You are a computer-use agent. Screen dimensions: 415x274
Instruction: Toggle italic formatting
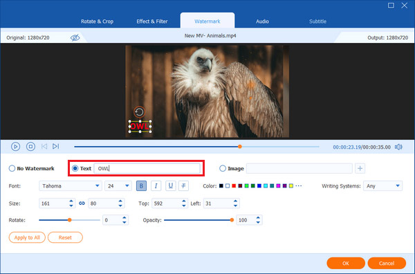pos(156,186)
